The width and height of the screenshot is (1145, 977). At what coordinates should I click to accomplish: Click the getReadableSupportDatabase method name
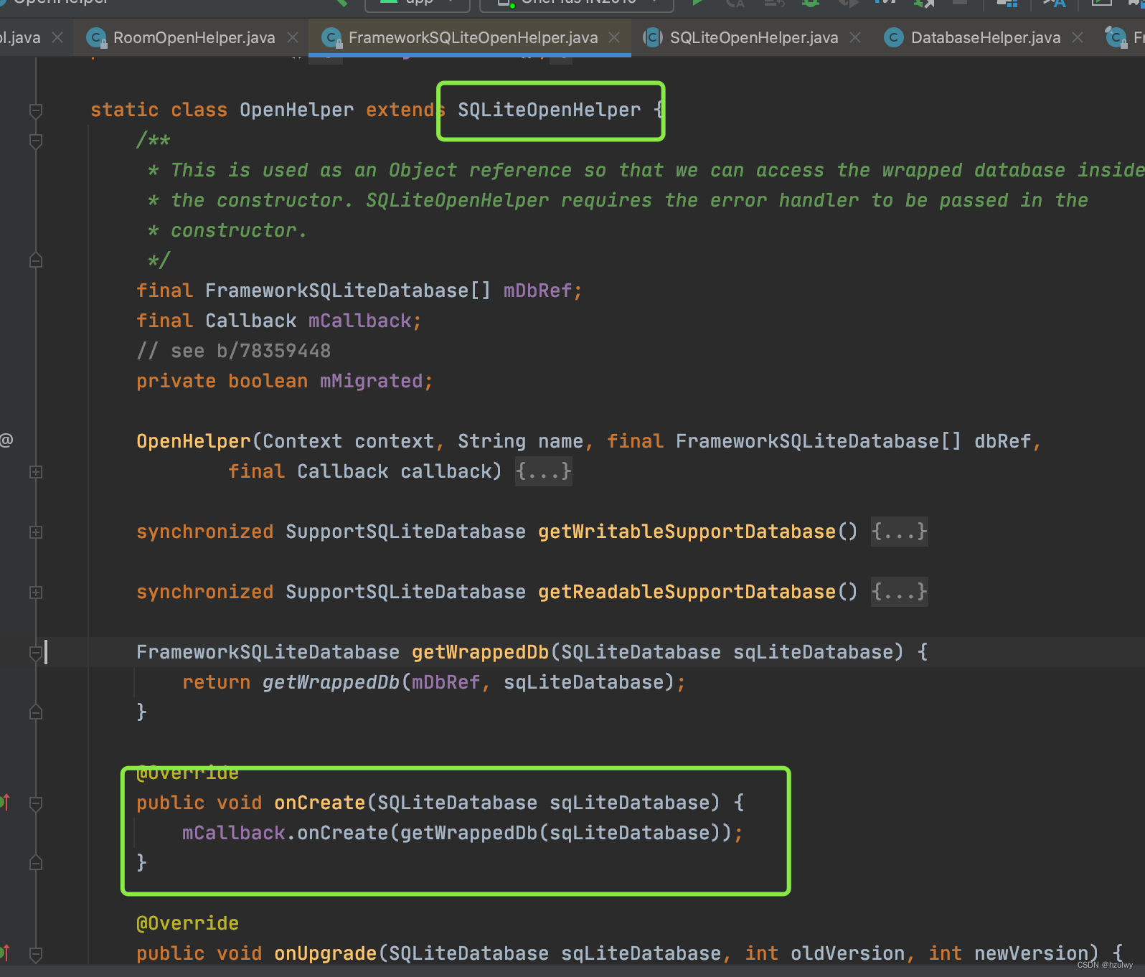[x=687, y=592]
